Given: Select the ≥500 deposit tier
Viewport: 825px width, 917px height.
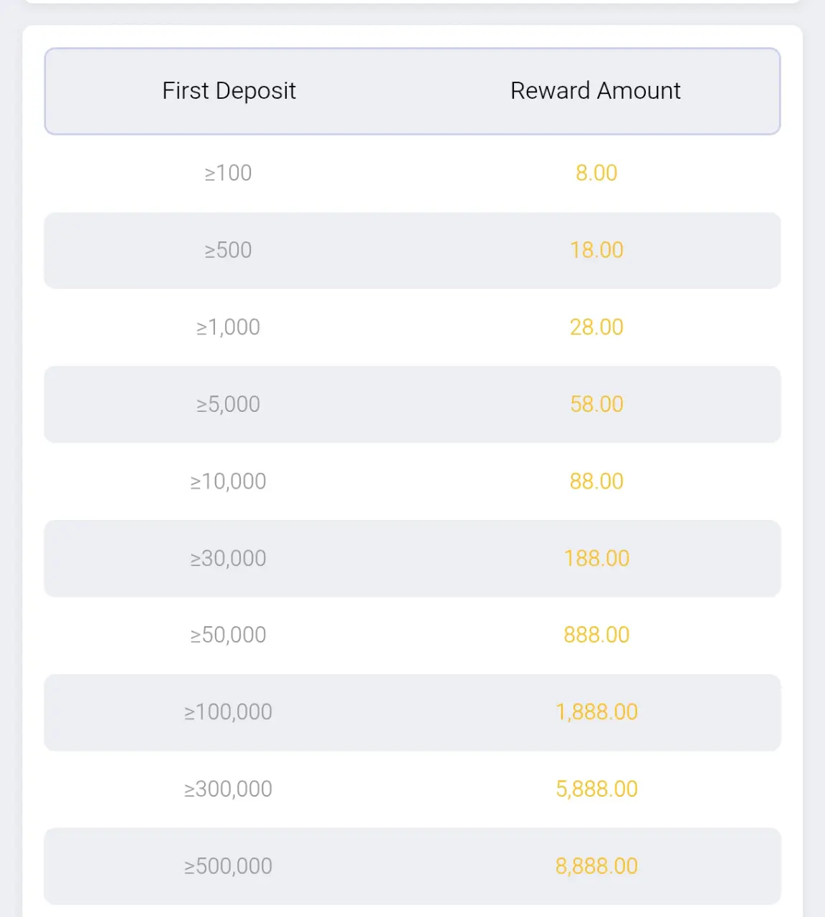Looking at the screenshot, I should [228, 250].
